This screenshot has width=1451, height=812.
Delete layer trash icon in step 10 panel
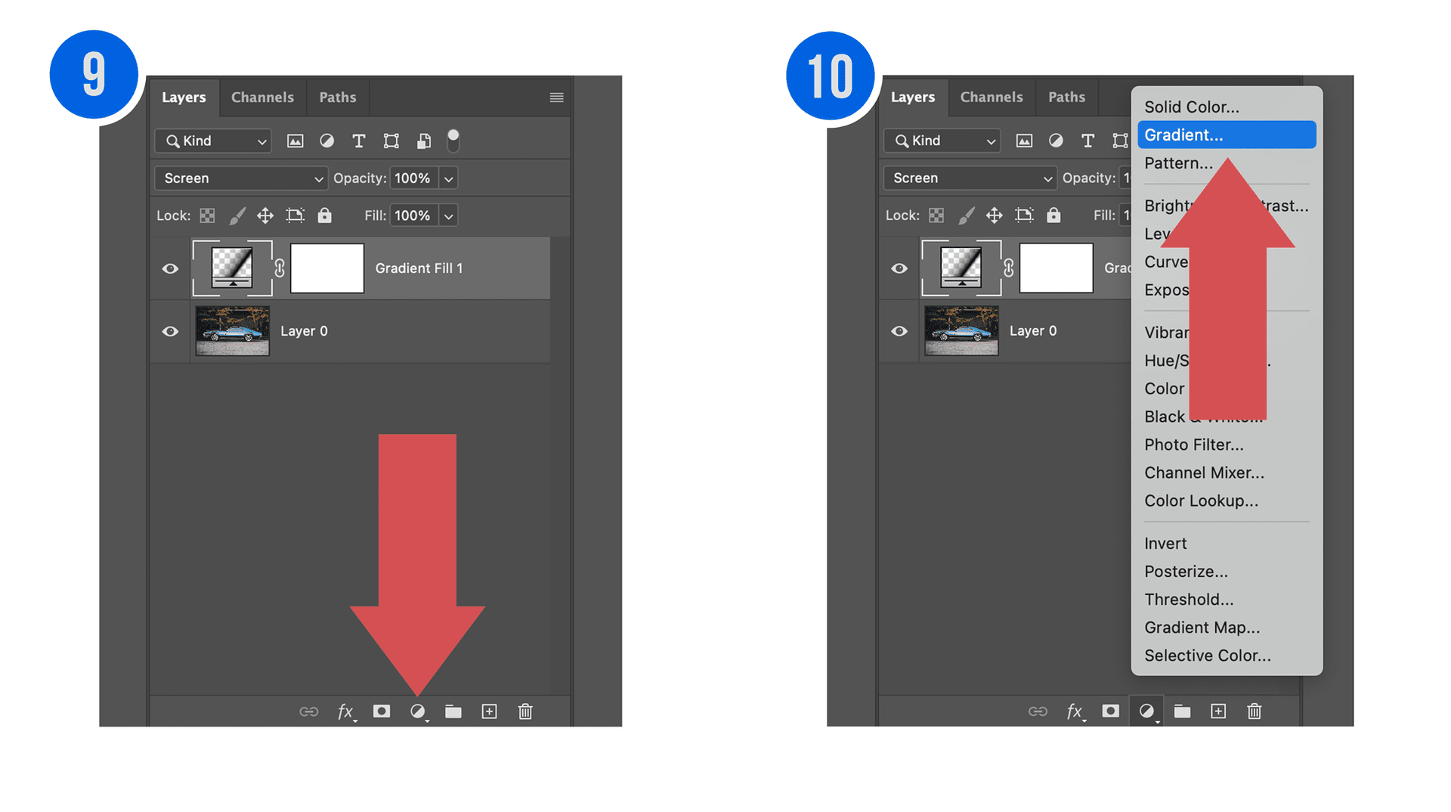pos(1255,711)
